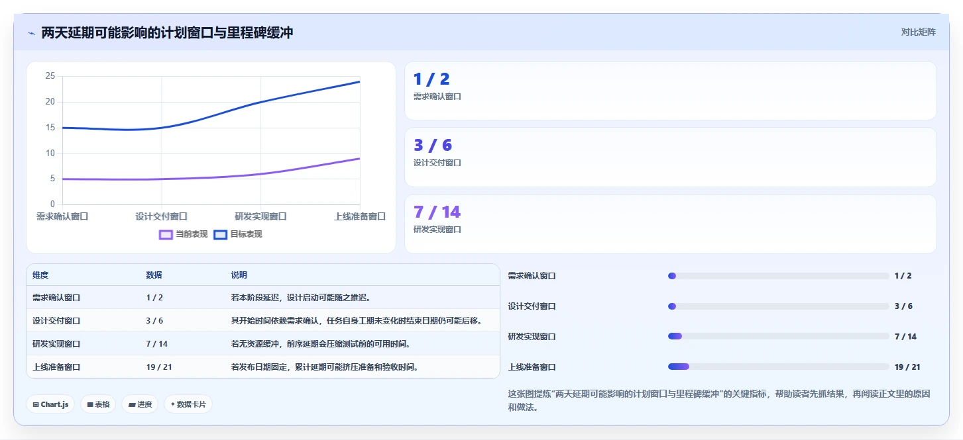Click the 需求确认窗口 chart axis label
The height and width of the screenshot is (440, 963).
point(62,216)
